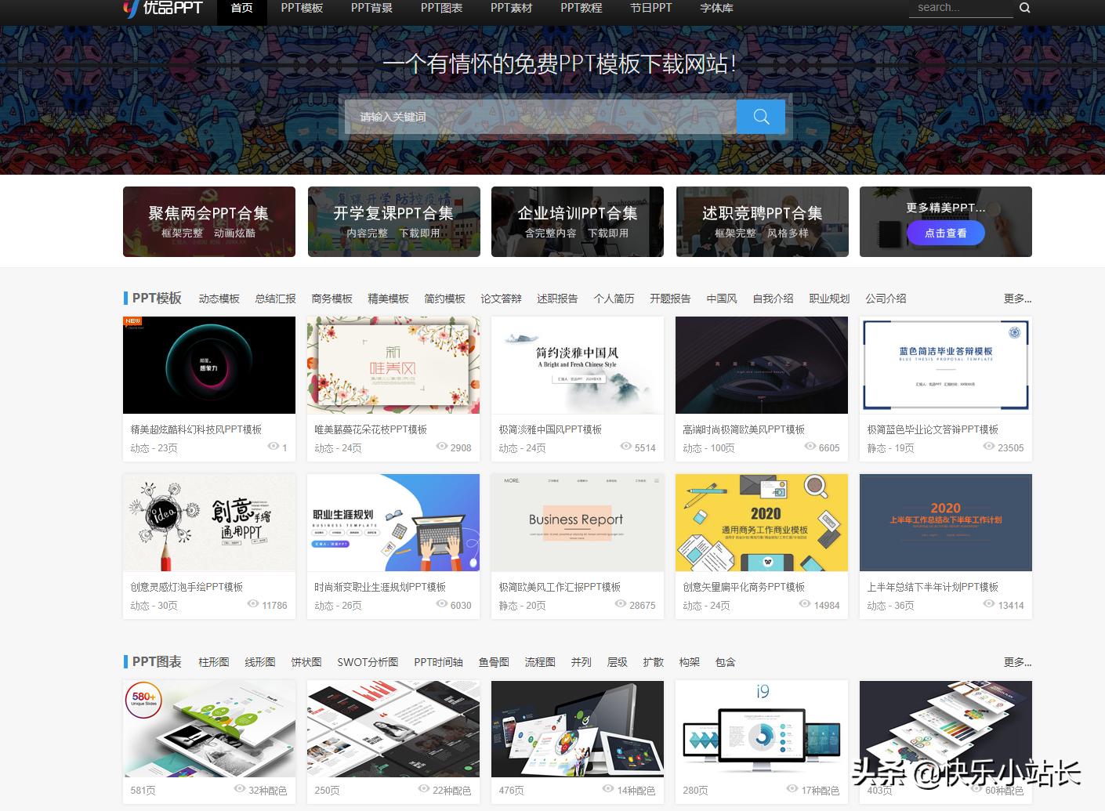The height and width of the screenshot is (811, 1105).
Task: Click the eye icon beside 11786 views
Action: click(x=252, y=604)
